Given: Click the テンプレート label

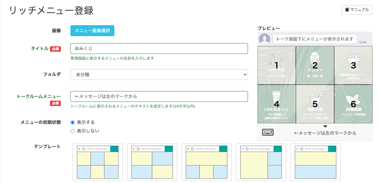Looking at the screenshot, I should click(47, 147).
